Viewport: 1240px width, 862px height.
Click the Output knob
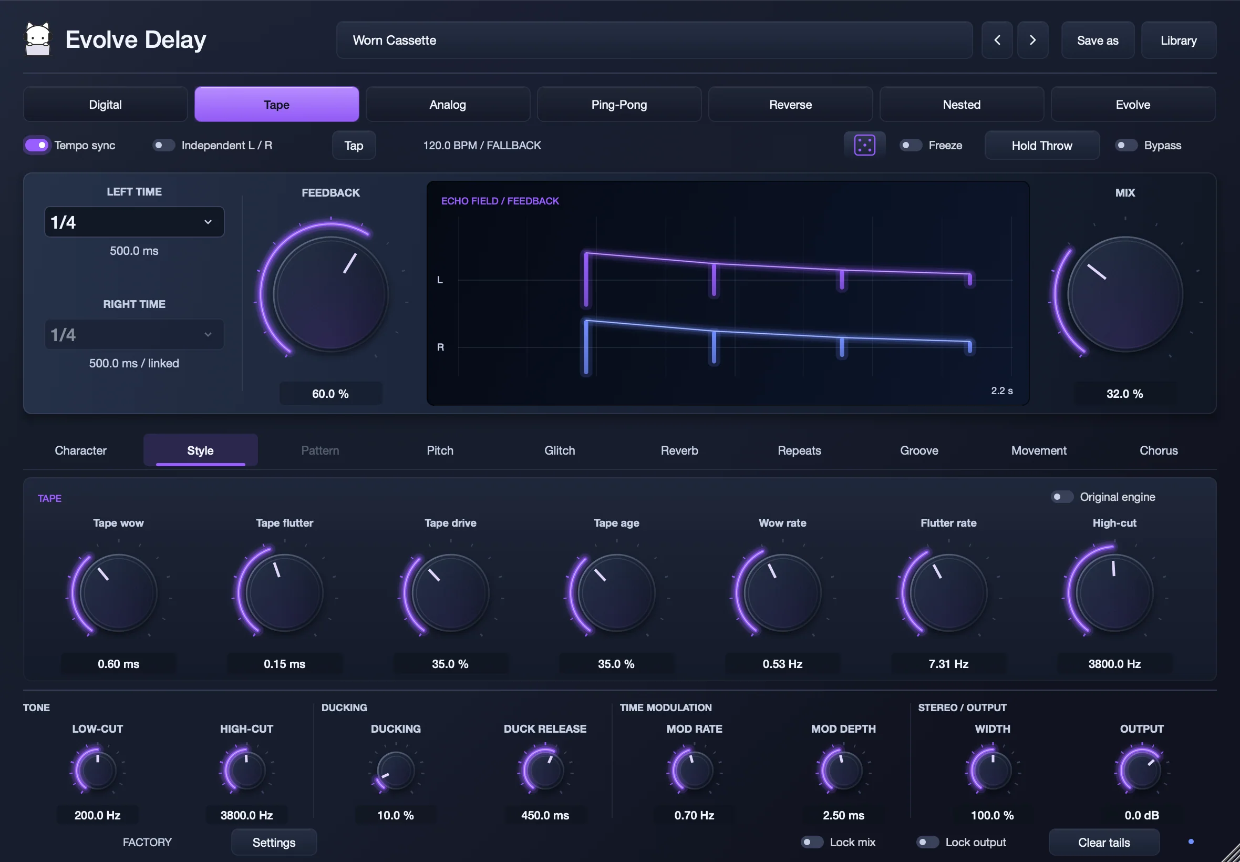pyautogui.click(x=1141, y=770)
